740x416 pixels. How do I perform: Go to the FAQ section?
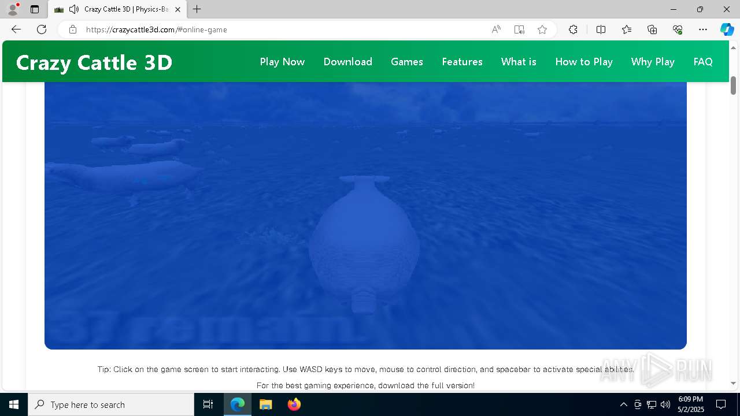703,62
